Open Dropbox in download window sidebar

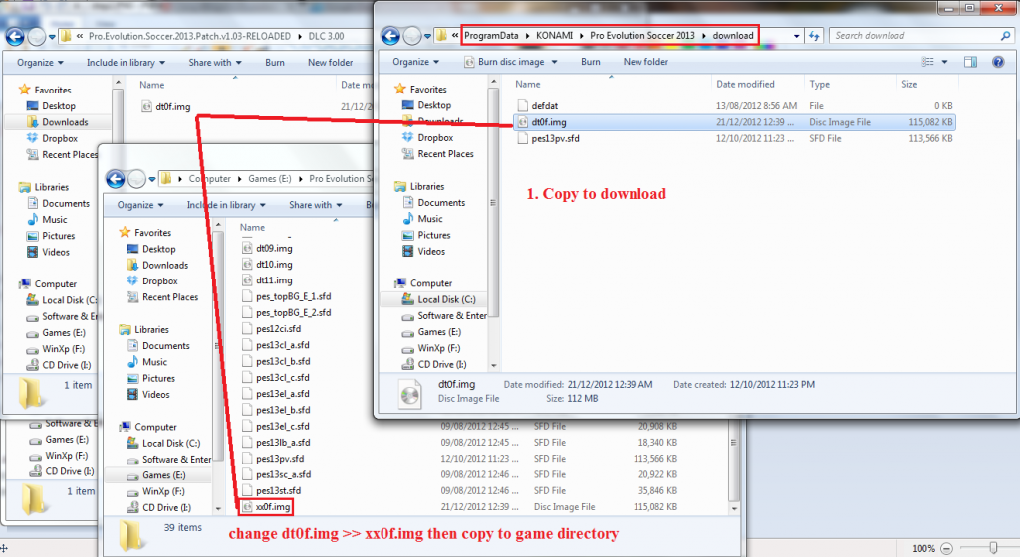coord(428,137)
